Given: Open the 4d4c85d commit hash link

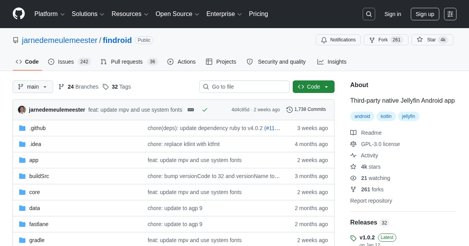Looking at the screenshot, I should (240, 110).
